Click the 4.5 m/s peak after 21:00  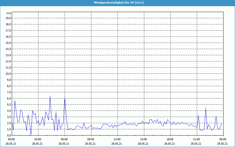(x=206, y=108)
